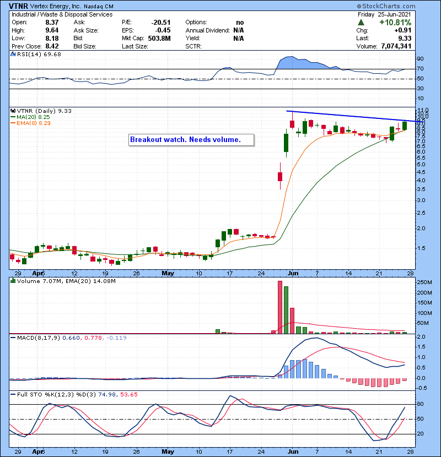
Task: Click the Last price 9.33 in header
Action: pos(405,39)
